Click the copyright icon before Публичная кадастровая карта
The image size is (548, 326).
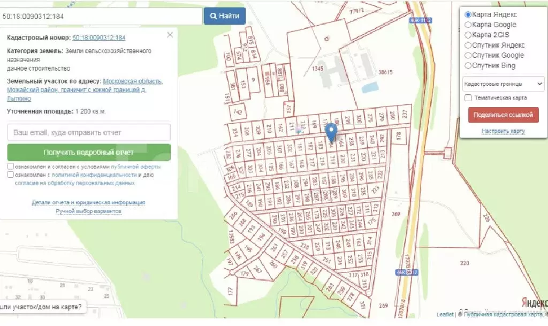tap(460, 315)
